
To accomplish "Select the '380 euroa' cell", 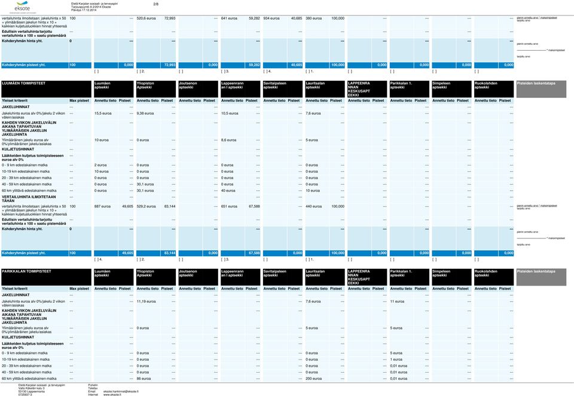I will coord(314,18).
